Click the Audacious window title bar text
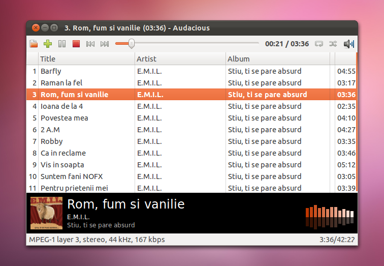 137,28
